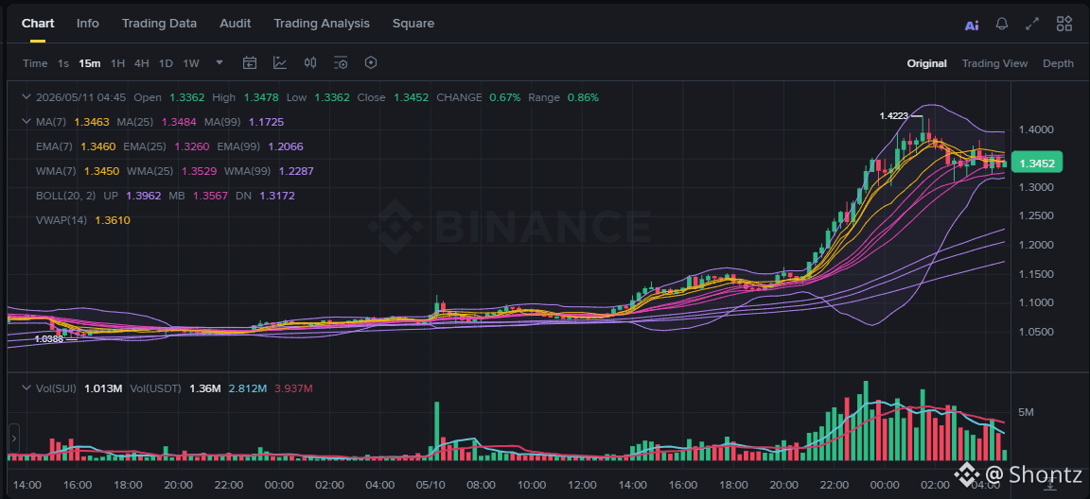Switch to the Audit tab

(x=235, y=23)
